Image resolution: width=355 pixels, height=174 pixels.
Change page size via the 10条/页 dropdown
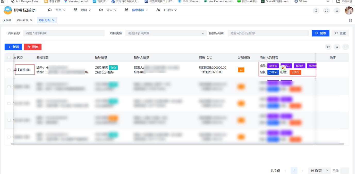(319, 170)
